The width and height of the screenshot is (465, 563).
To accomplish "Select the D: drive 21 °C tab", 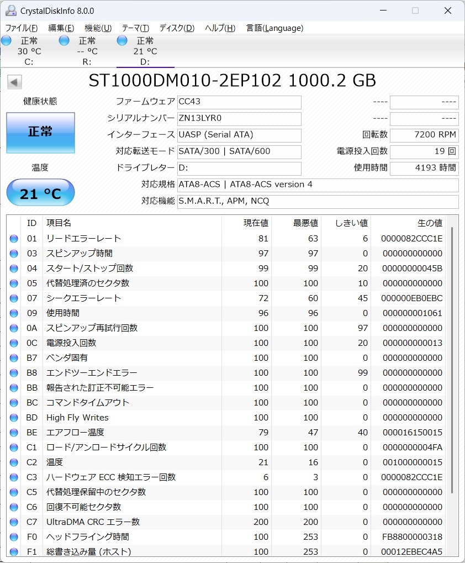I will (145, 51).
